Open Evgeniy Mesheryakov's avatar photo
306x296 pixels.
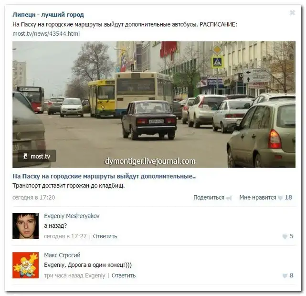click(x=26, y=226)
